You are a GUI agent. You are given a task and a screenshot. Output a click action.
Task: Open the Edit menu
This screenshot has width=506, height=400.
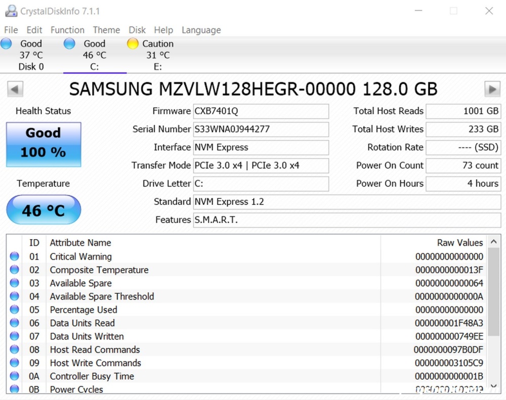[x=34, y=30]
